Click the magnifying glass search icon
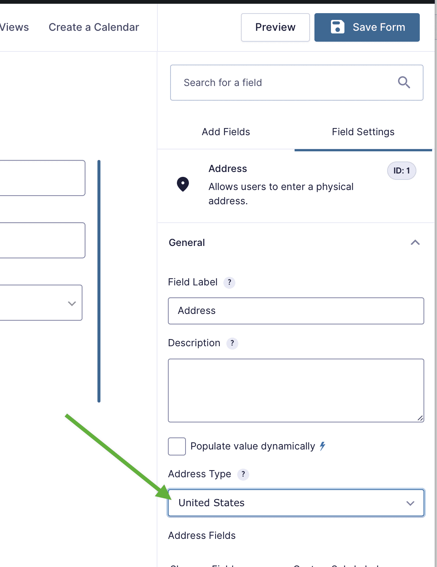The width and height of the screenshot is (437, 567). (x=404, y=82)
